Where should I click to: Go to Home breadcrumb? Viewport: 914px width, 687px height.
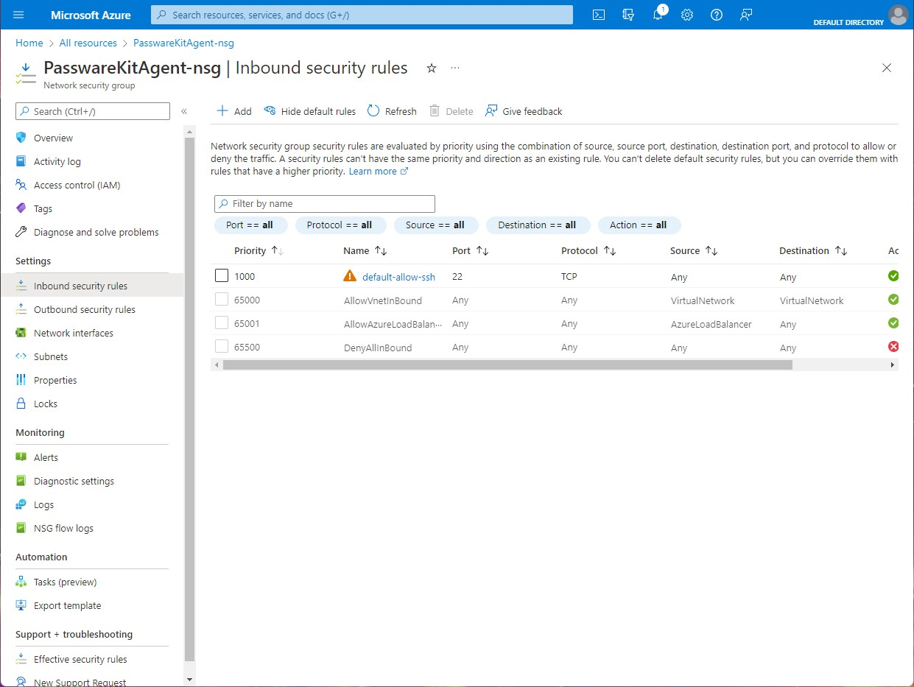click(x=29, y=43)
